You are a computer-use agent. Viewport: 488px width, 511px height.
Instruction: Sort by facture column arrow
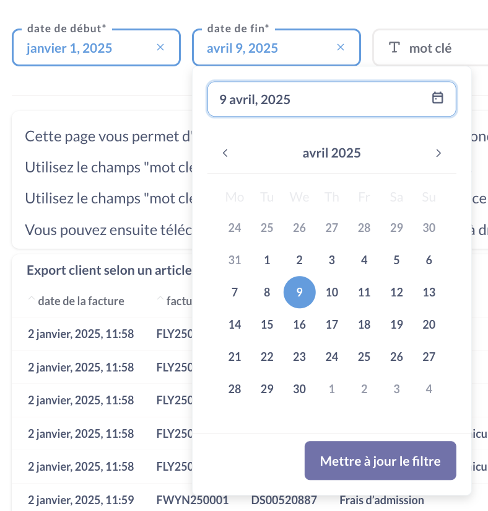coord(160,298)
